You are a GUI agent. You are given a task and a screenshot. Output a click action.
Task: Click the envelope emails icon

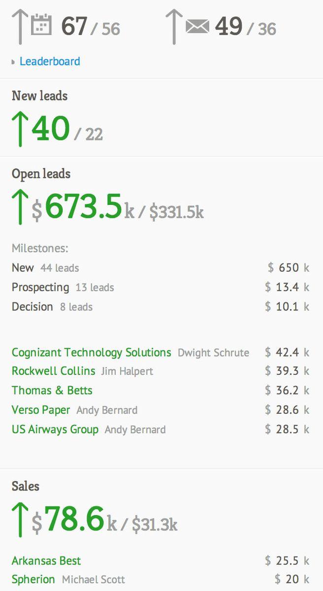point(197,26)
